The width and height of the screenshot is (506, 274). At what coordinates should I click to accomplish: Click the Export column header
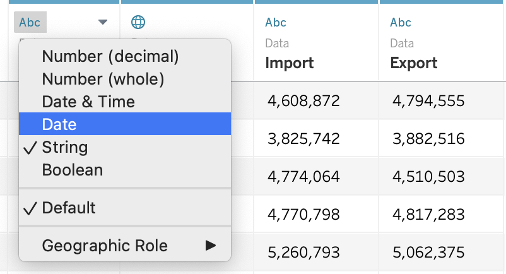coord(414,63)
